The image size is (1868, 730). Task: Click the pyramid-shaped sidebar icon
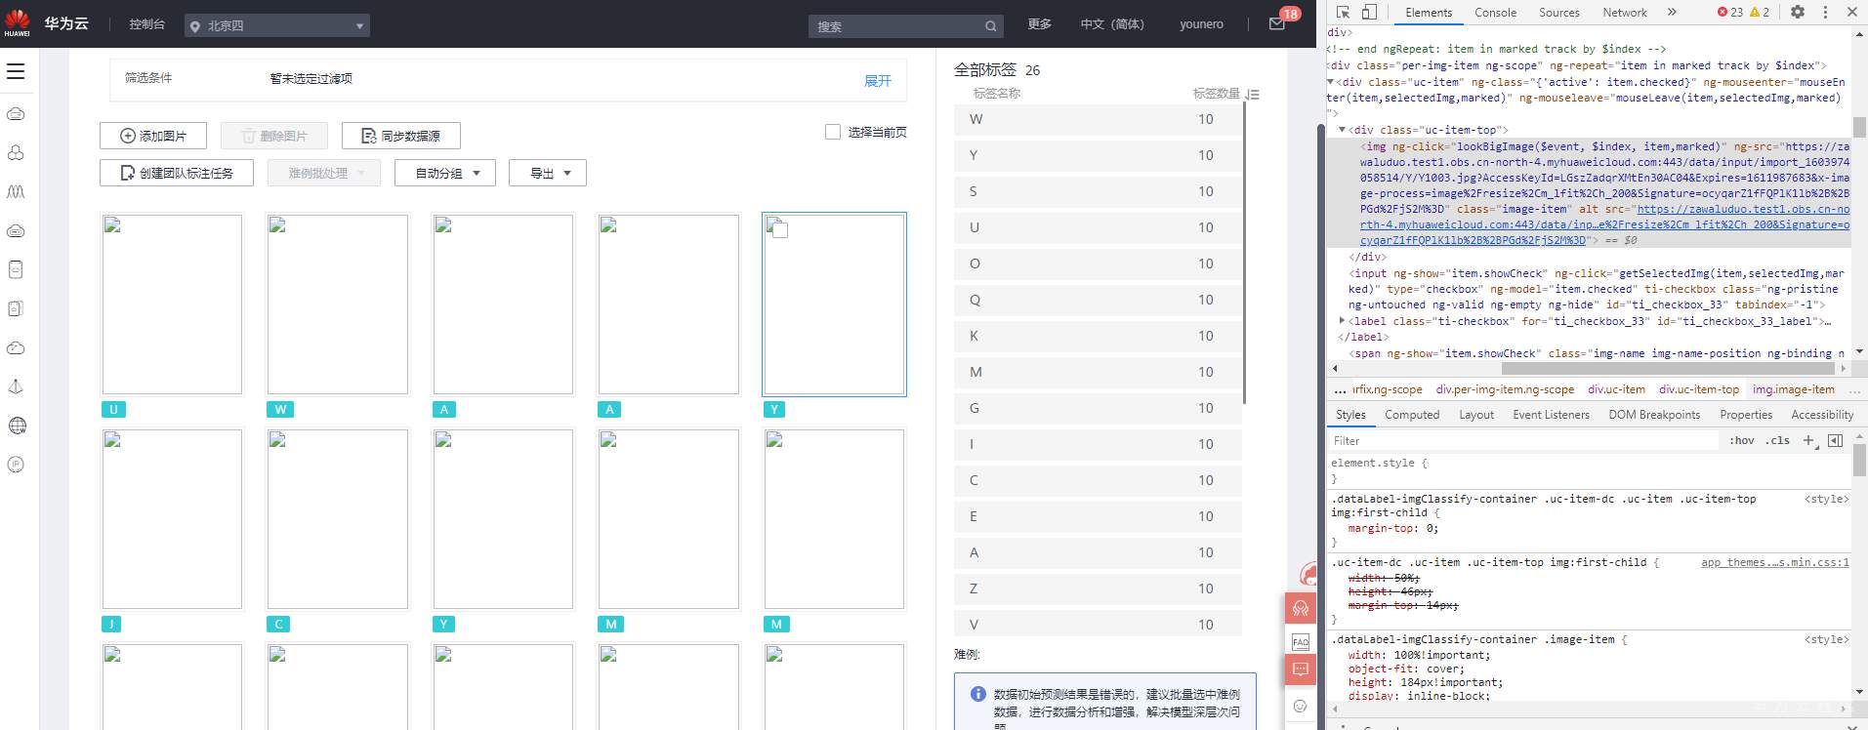[x=16, y=386]
